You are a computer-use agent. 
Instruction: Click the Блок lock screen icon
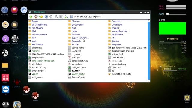click(x=187, y=98)
